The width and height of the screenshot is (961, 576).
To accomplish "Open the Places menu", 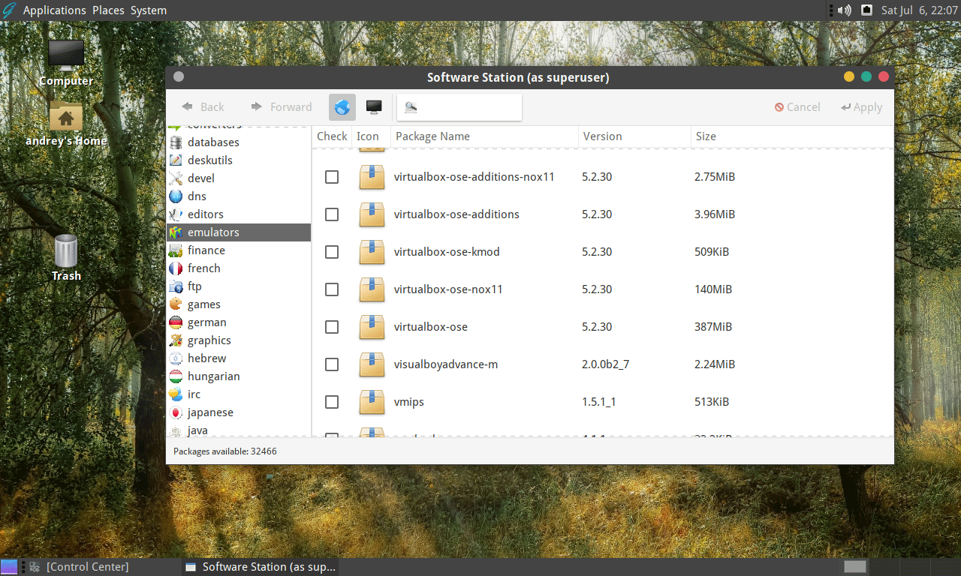I will [108, 10].
